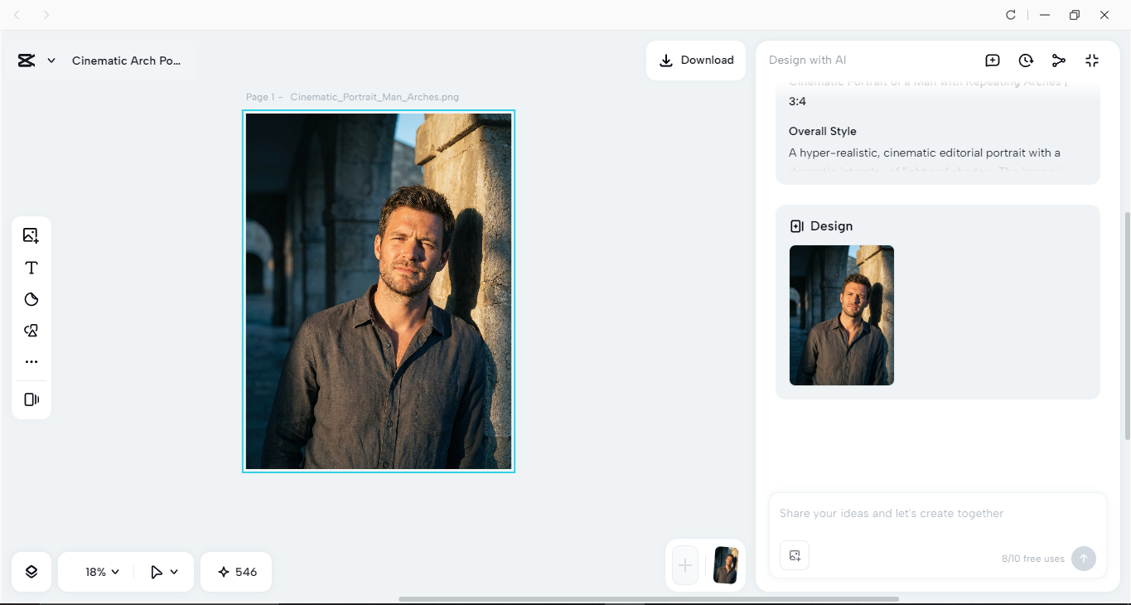Close the application window
Viewport: 1131px width, 605px height.
pyautogui.click(x=1104, y=15)
